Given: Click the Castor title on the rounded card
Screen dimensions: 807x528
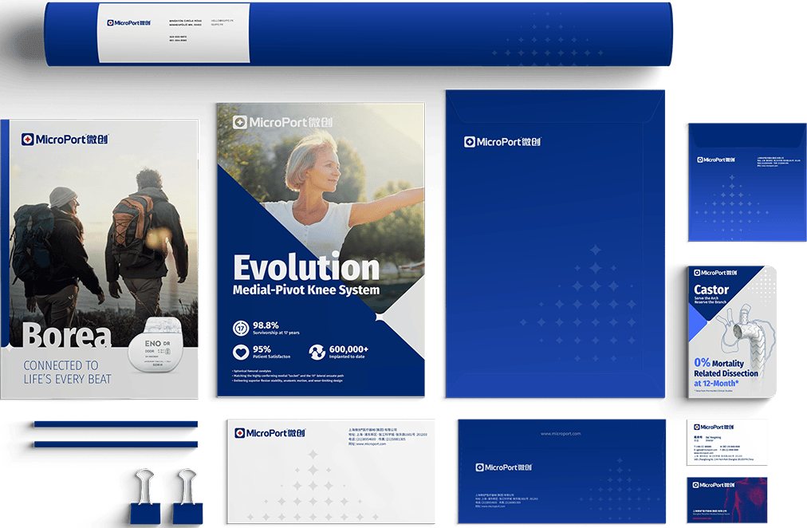Looking at the screenshot, I should click(x=711, y=290).
